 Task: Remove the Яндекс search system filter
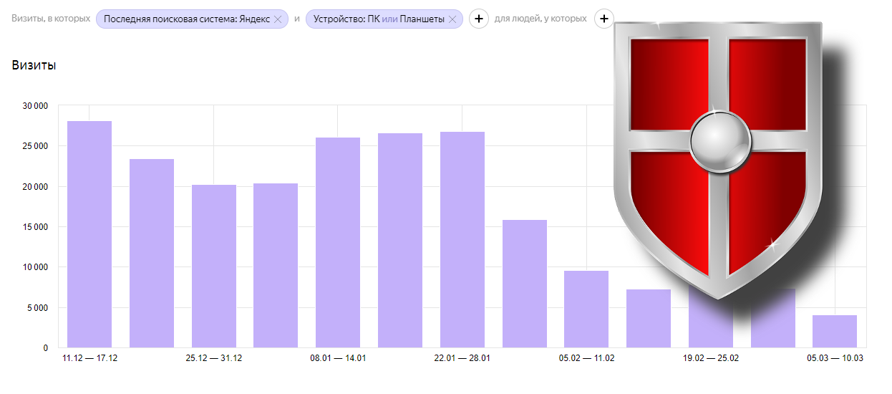click(278, 19)
